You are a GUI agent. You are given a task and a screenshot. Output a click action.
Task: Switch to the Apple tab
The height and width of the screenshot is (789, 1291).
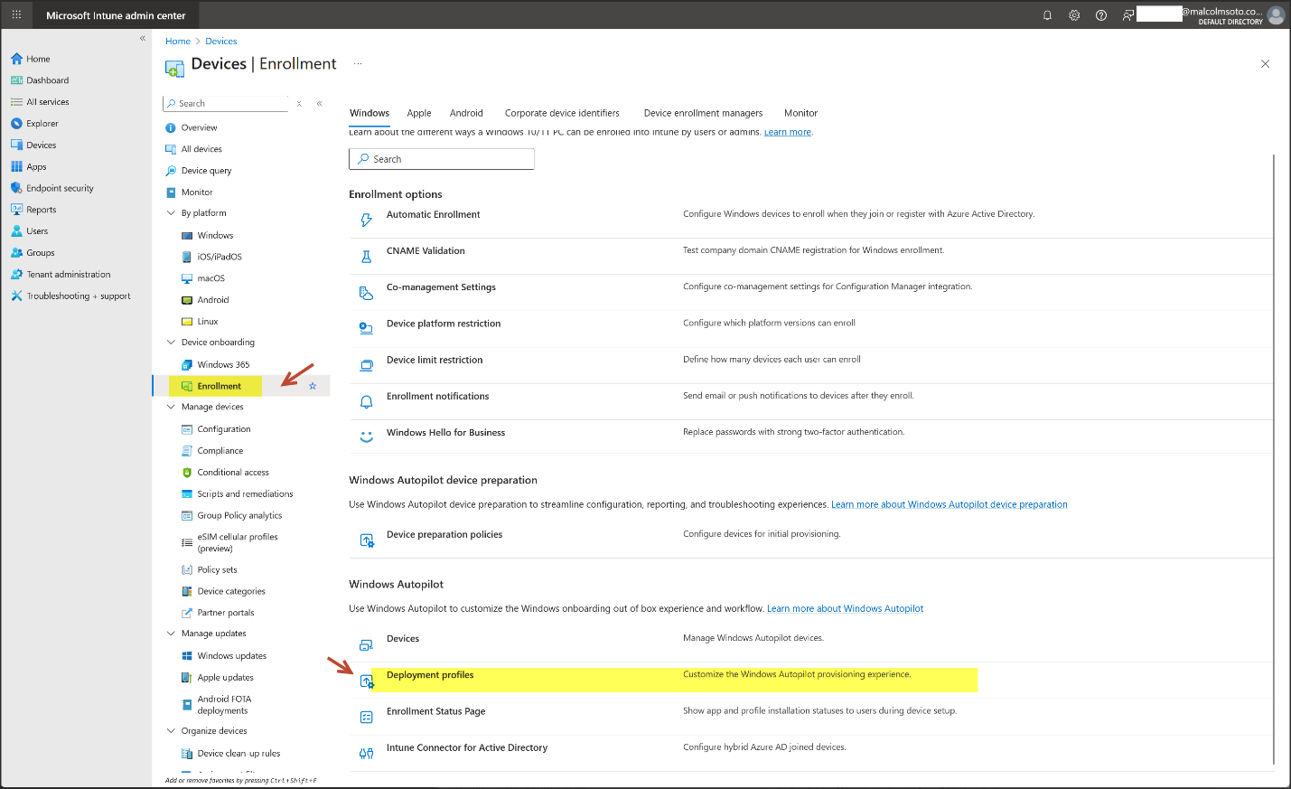[x=418, y=113]
